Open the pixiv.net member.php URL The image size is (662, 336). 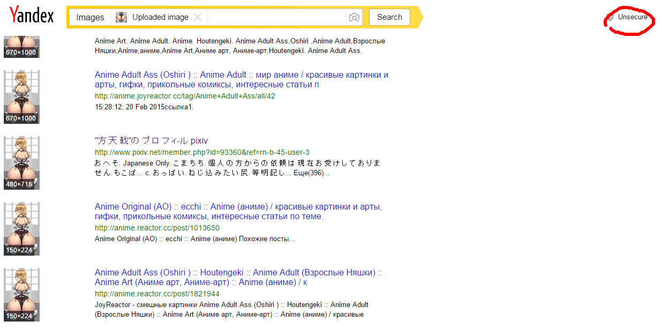click(x=202, y=153)
